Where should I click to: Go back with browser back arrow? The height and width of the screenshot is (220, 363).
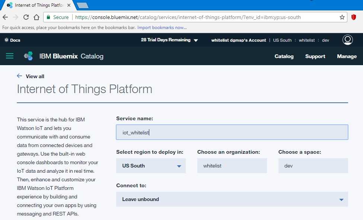pyautogui.click(x=5, y=17)
